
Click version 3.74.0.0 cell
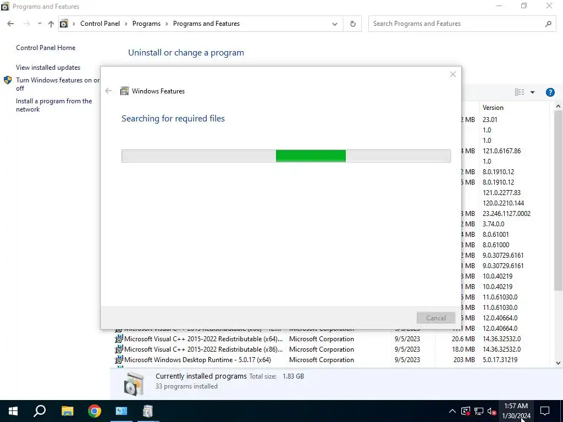(493, 224)
